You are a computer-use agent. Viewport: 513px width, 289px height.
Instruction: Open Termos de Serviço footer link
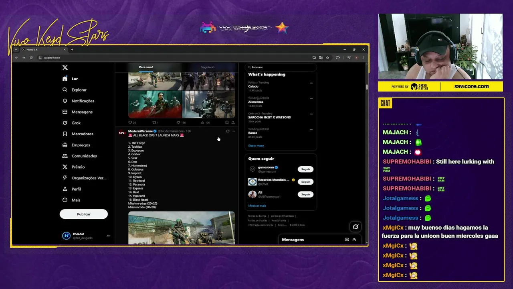(x=257, y=216)
